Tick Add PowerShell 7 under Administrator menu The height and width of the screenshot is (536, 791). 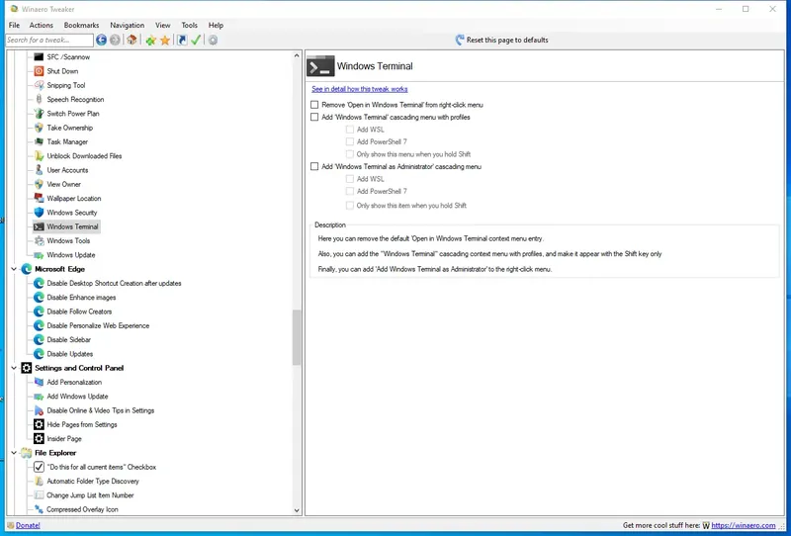click(350, 191)
